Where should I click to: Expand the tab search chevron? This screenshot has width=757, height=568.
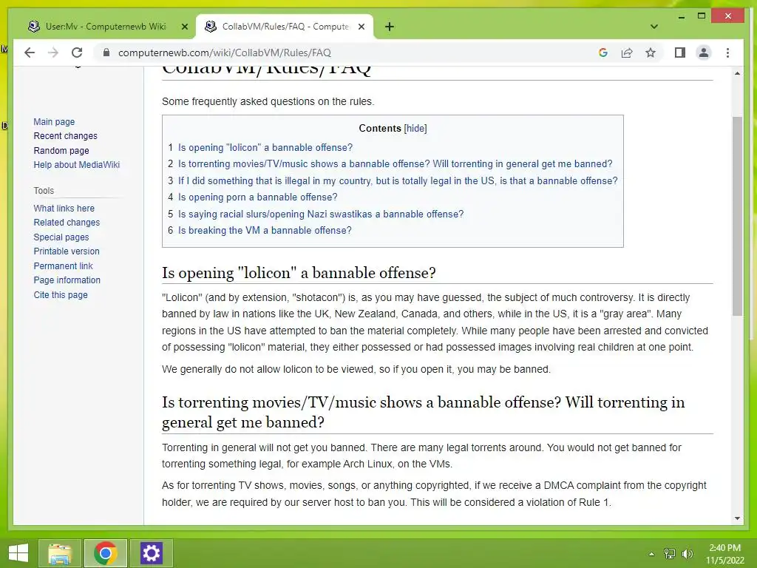[x=654, y=27]
